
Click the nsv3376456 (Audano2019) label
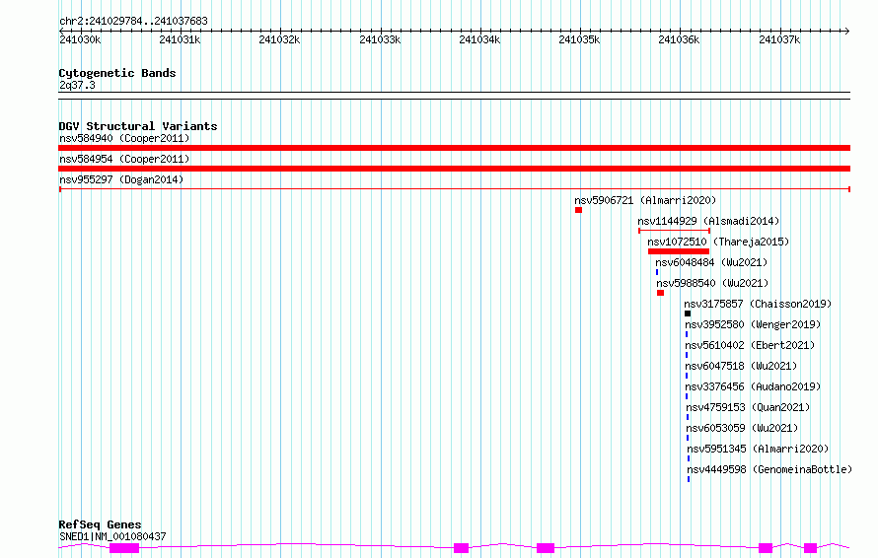[753, 386]
